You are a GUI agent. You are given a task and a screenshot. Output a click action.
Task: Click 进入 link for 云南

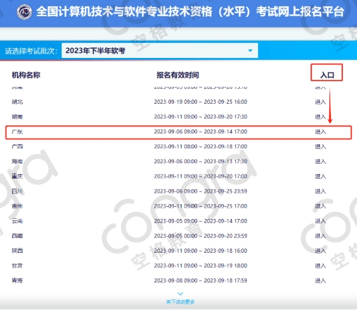(x=320, y=221)
